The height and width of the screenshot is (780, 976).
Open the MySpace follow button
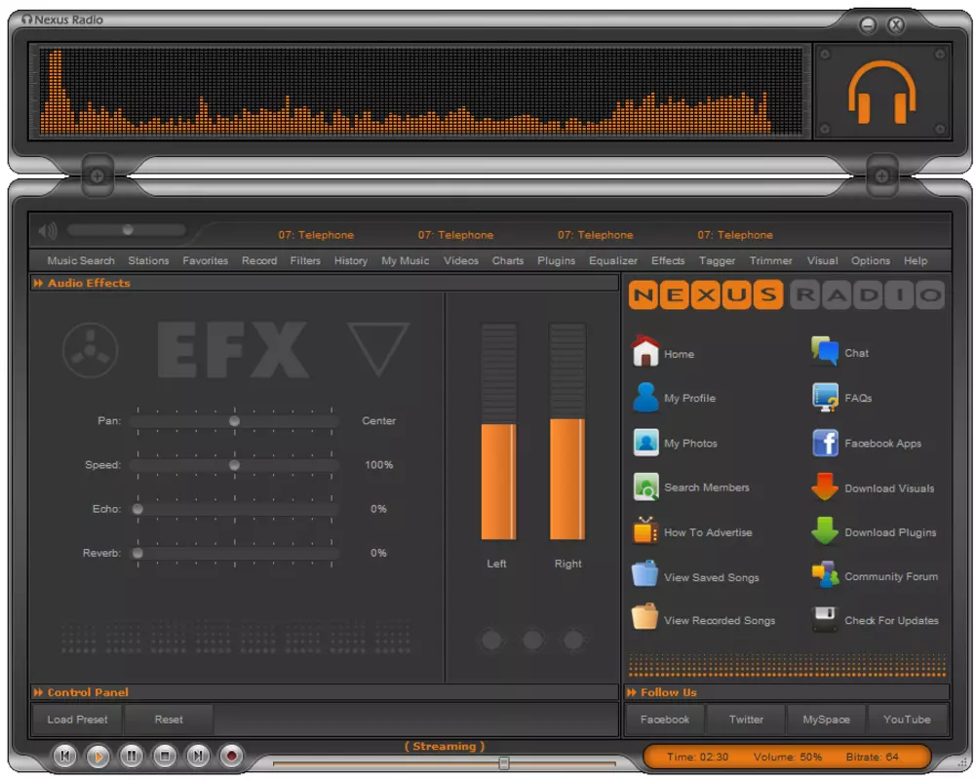(x=826, y=720)
